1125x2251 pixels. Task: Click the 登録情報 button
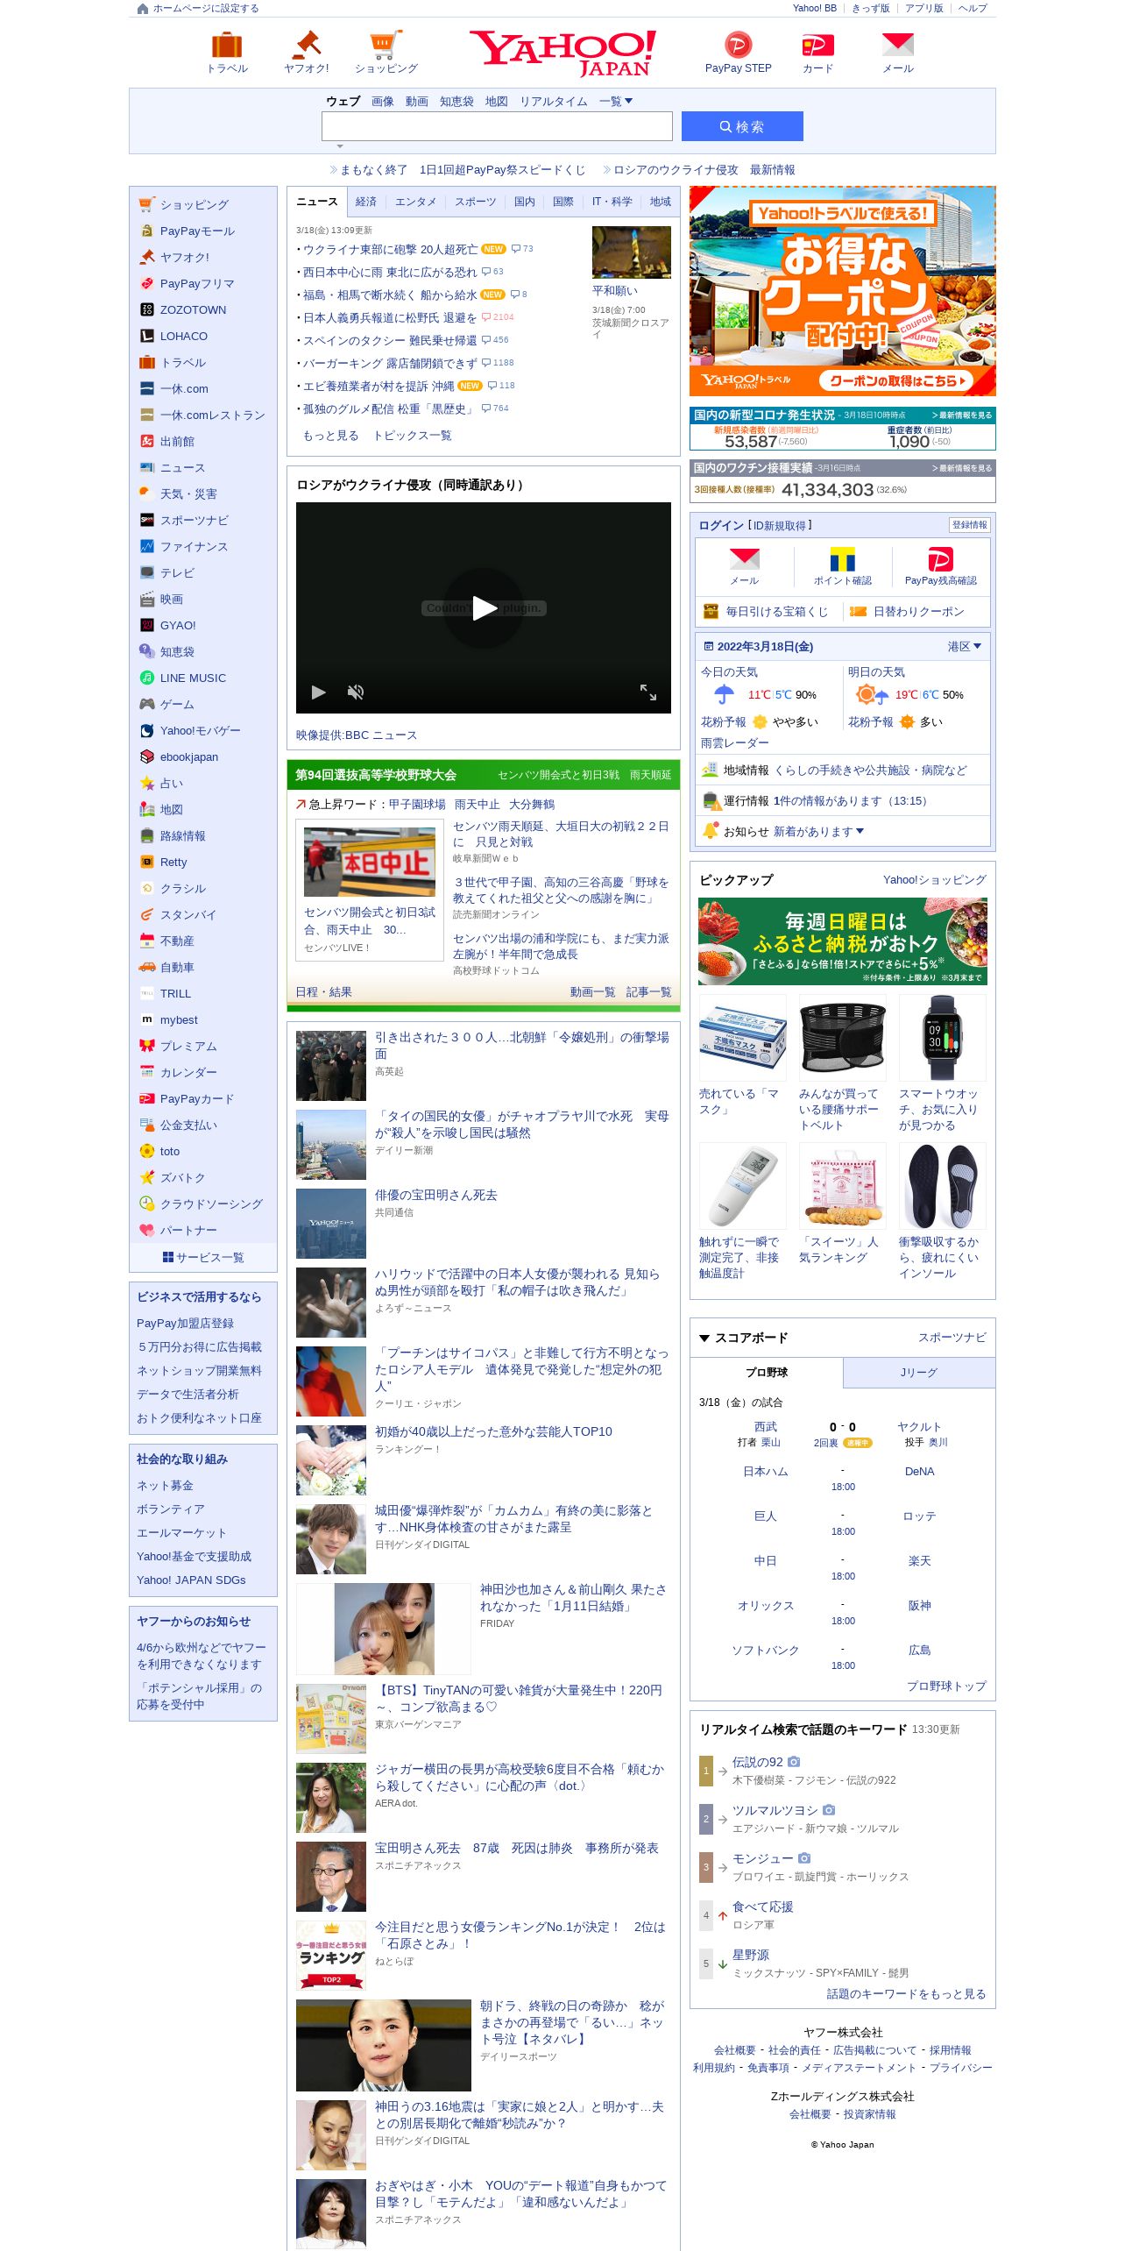pyautogui.click(x=970, y=525)
